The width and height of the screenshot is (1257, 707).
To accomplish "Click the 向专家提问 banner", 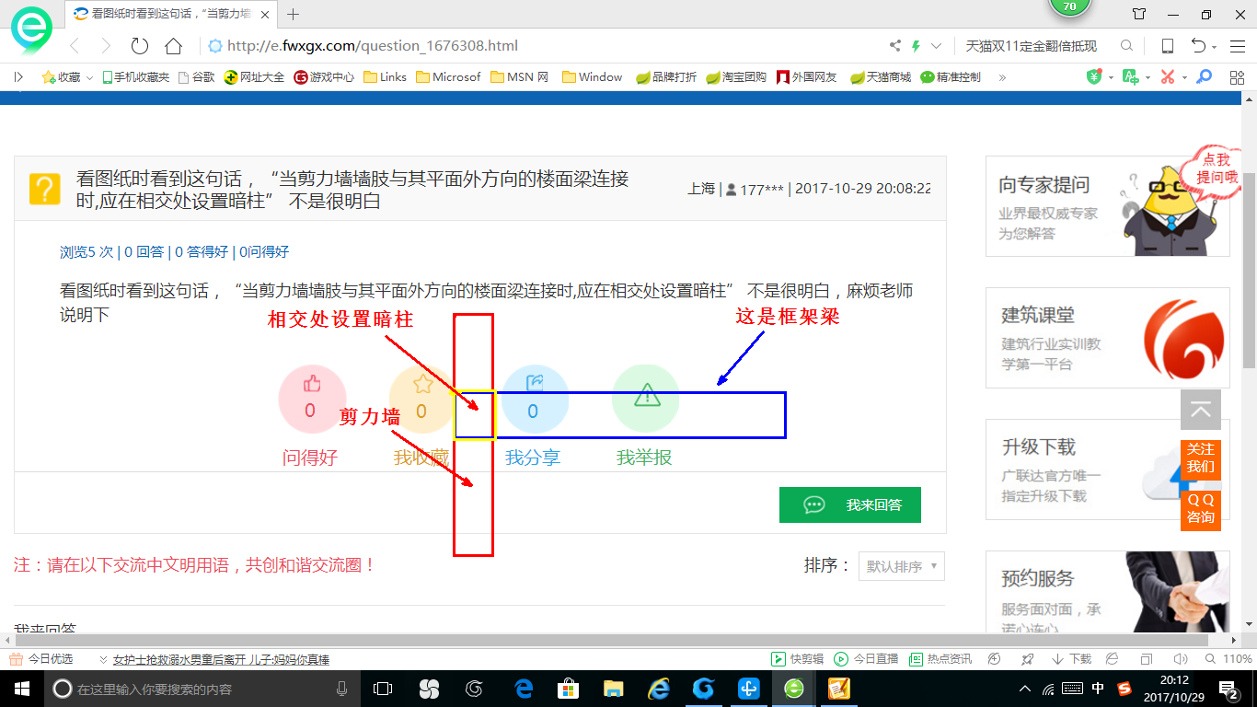I will 1108,205.
